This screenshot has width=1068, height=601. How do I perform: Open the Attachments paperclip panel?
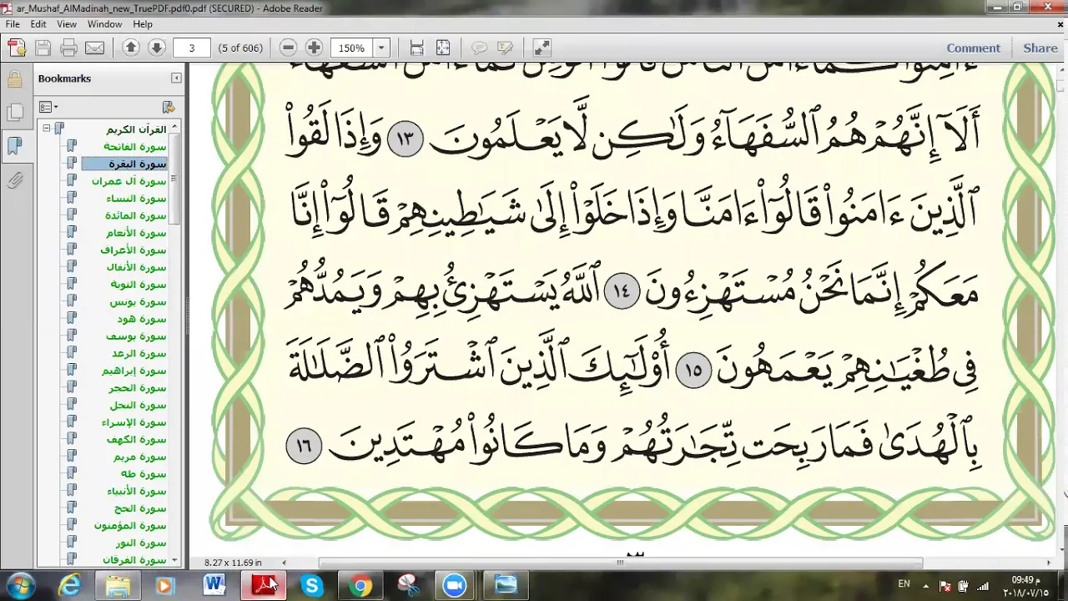(x=14, y=179)
